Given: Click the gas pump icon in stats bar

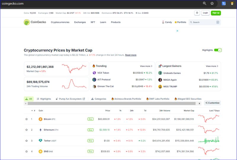Looking at the screenshot, I should point(136,13).
